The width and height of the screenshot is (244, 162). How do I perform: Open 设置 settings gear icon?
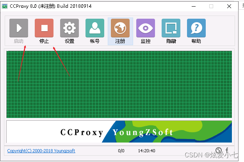(69, 28)
